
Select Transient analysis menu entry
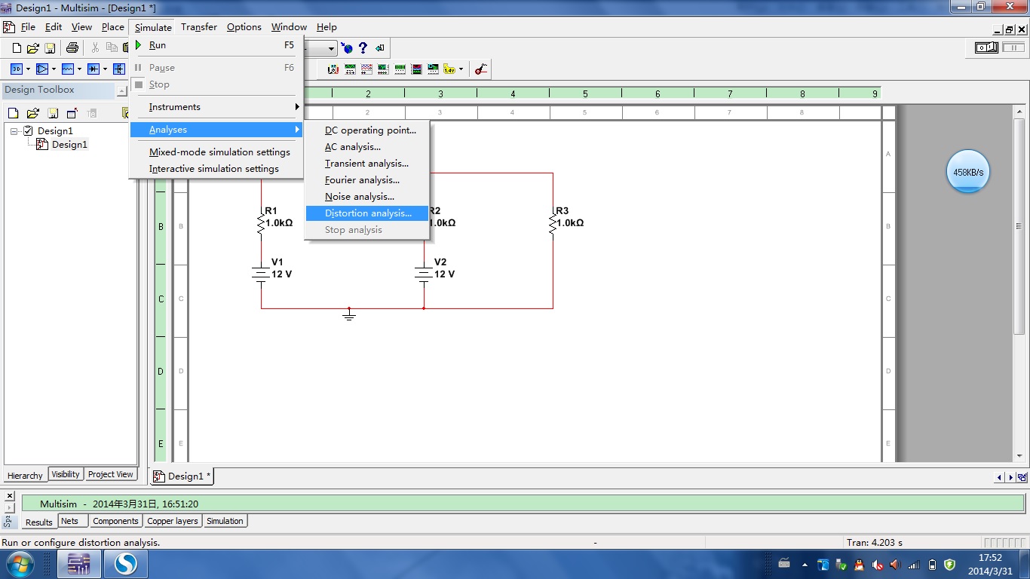pyautogui.click(x=367, y=164)
